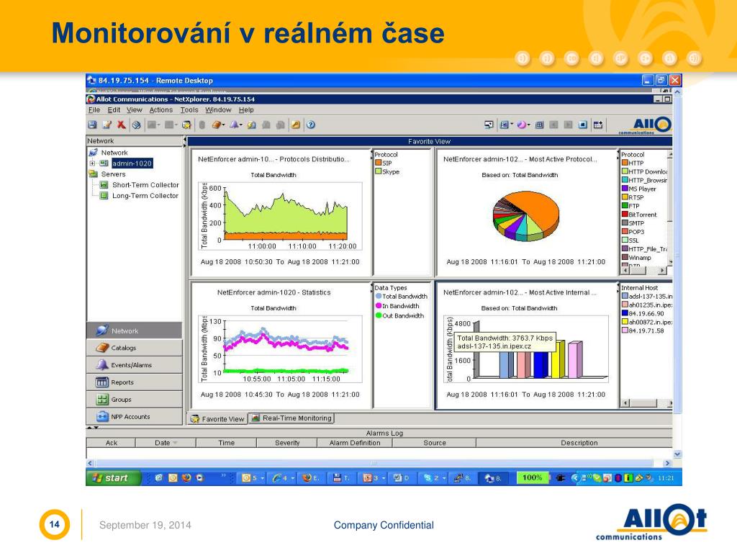Viewport: 737px width, 553px height.
Task: Click the table view toolbar icon
Action: pyautogui.click(x=540, y=125)
